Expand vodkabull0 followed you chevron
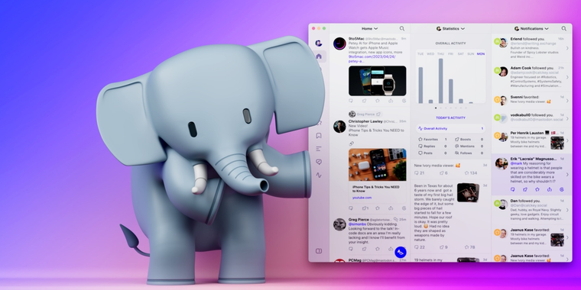The image size is (581, 290). [x=567, y=119]
